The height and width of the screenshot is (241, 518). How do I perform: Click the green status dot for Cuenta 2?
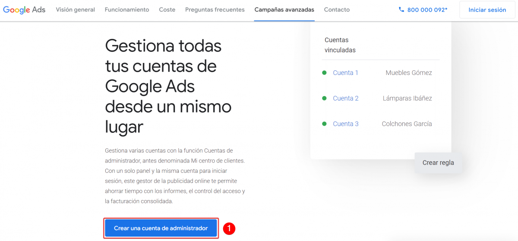tap(324, 98)
